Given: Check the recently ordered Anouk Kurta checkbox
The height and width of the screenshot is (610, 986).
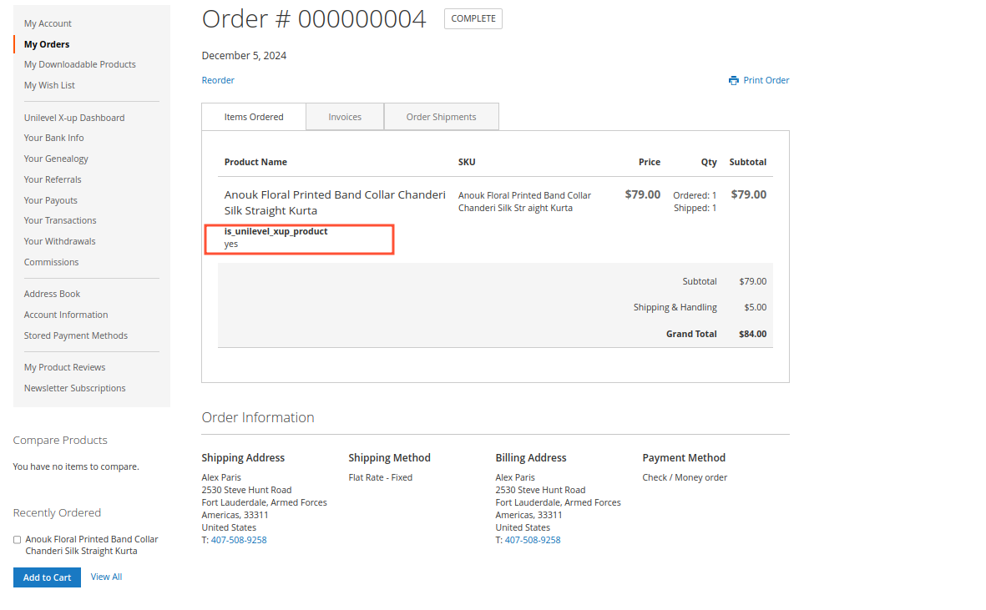Looking at the screenshot, I should pyautogui.click(x=18, y=540).
